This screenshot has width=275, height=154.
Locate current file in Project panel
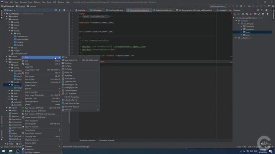[56, 10]
